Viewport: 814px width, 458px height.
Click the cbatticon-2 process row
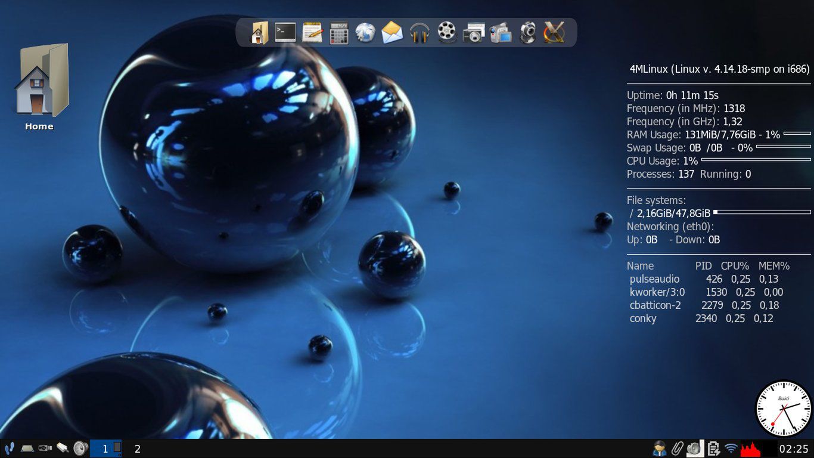(x=704, y=305)
